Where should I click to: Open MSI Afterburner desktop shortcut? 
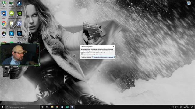(4, 5)
